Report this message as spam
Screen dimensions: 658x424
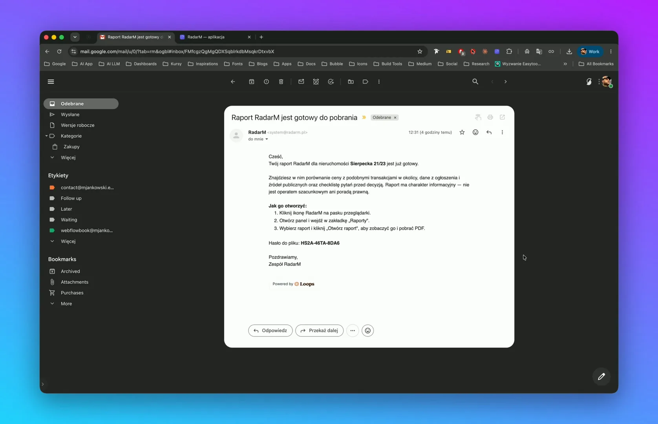(266, 82)
